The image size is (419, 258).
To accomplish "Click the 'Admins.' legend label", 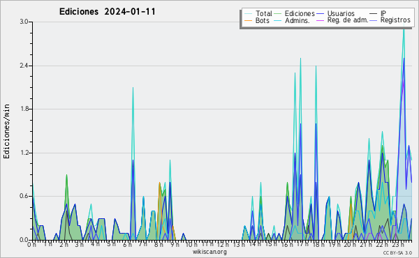I will pos(297,20).
